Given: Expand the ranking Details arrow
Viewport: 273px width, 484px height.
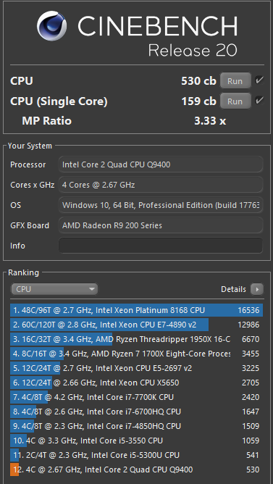Looking at the screenshot, I should click(x=257, y=289).
